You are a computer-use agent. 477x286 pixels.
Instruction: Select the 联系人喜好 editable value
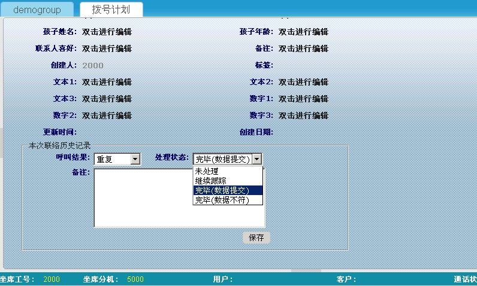[x=107, y=48]
